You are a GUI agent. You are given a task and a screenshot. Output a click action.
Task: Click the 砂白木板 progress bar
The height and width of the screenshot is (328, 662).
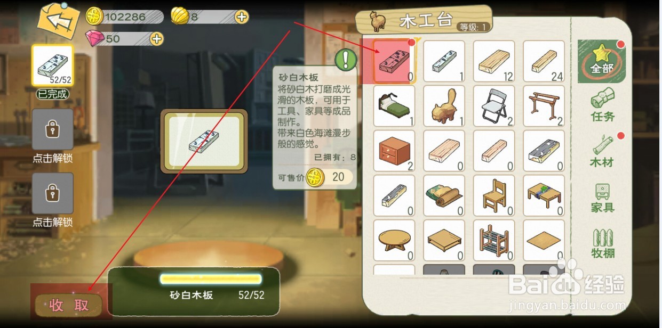point(211,279)
